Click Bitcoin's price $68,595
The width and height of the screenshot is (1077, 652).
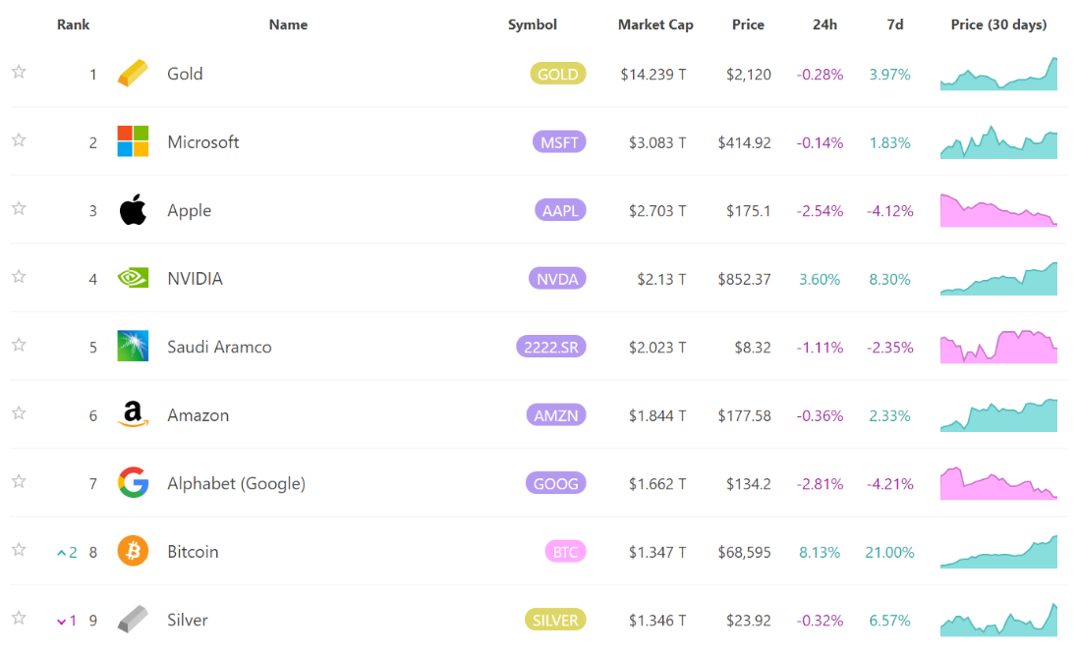coord(745,552)
